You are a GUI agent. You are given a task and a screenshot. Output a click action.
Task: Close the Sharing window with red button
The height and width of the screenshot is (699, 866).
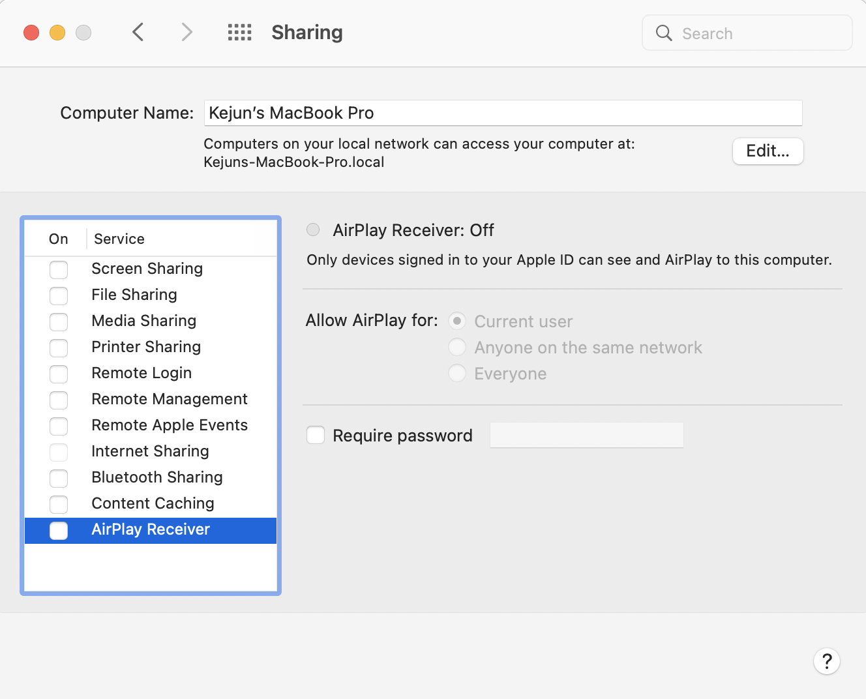[31, 32]
